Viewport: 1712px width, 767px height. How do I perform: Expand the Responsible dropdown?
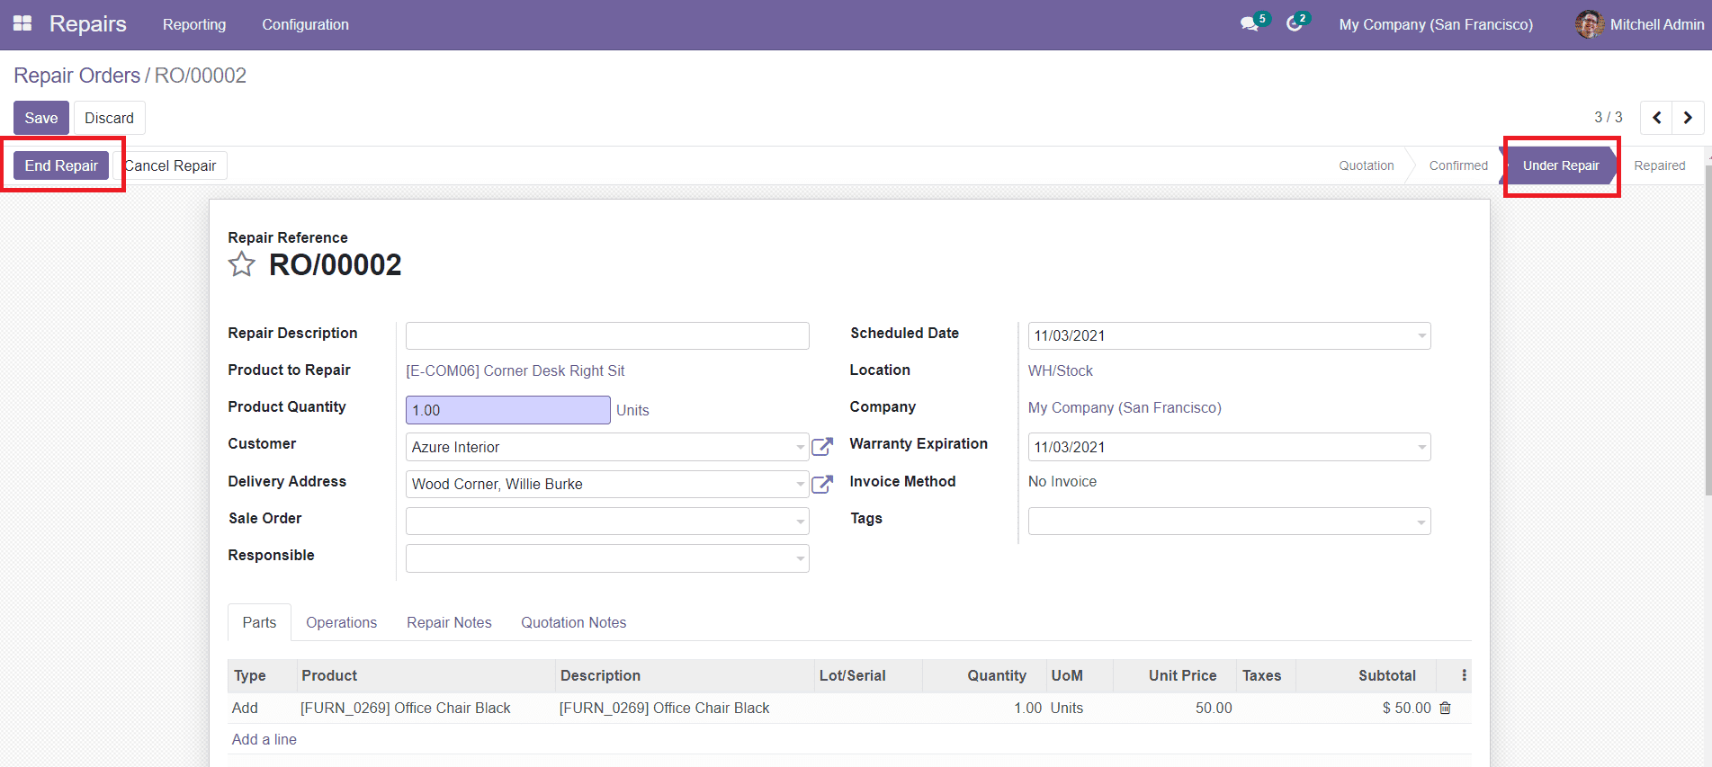coord(800,558)
